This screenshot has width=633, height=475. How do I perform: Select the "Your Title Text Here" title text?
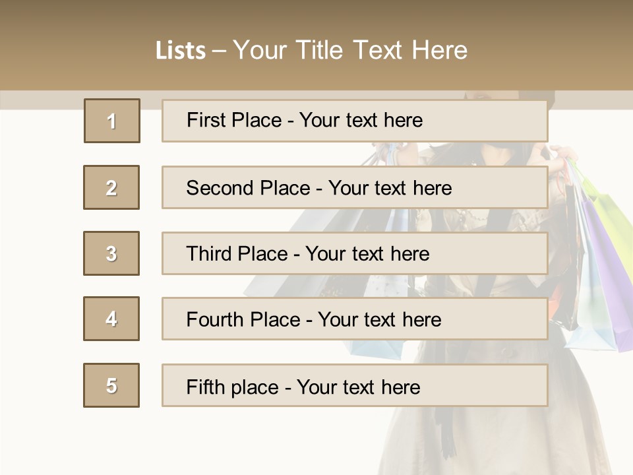point(349,51)
